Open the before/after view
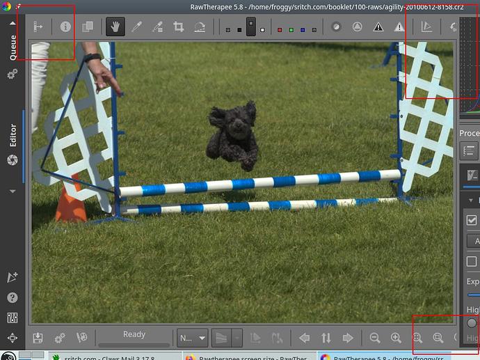 88,26
